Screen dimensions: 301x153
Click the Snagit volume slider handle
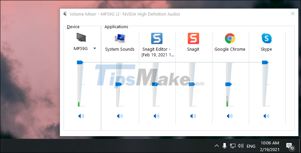pos(192,84)
